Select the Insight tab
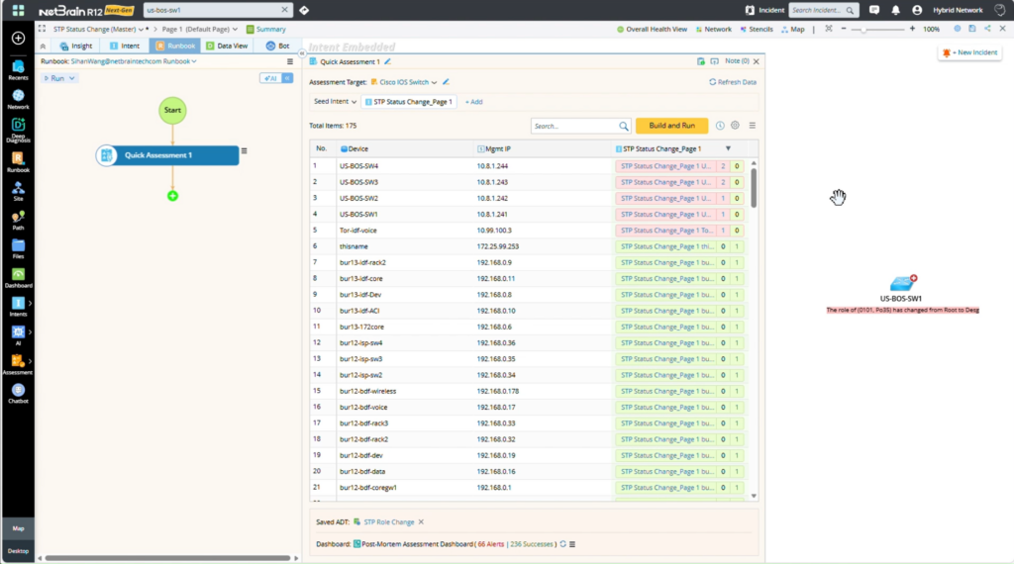The height and width of the screenshot is (564, 1014). click(76, 46)
